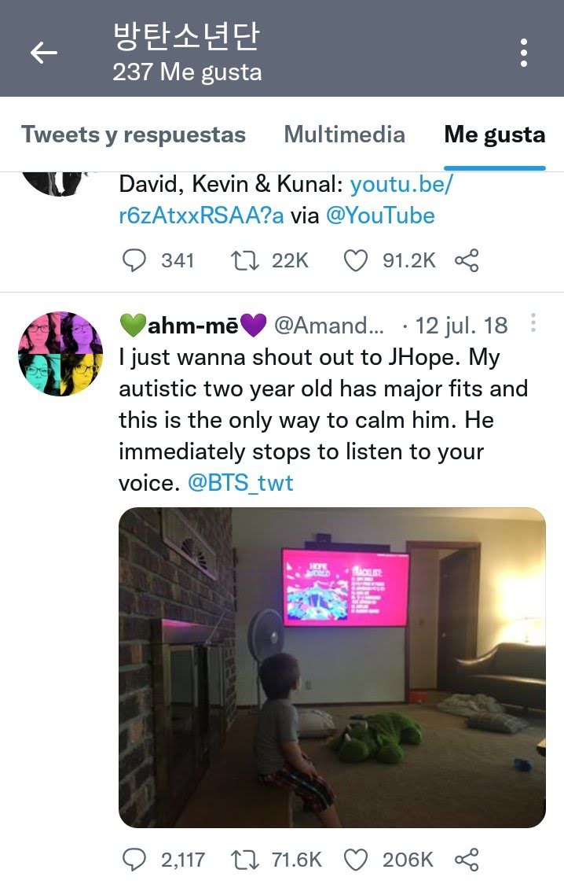Viewport: 564px width, 884px height.
Task: Open the @Amand... user handle
Action: coord(328,326)
